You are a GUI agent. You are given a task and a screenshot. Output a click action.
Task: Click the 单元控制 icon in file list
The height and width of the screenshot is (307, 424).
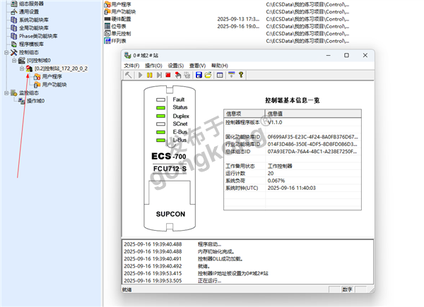coord(107,33)
